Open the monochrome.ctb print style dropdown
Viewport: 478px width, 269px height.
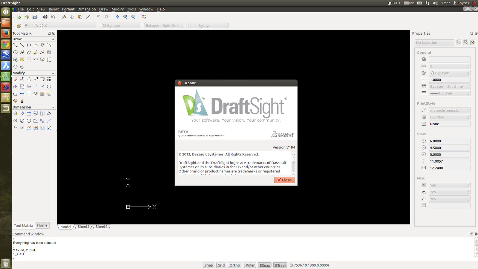pyautogui.click(x=450, y=110)
